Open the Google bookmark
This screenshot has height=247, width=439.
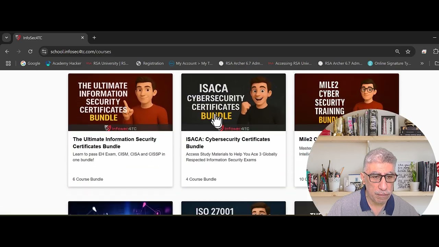tap(31, 63)
